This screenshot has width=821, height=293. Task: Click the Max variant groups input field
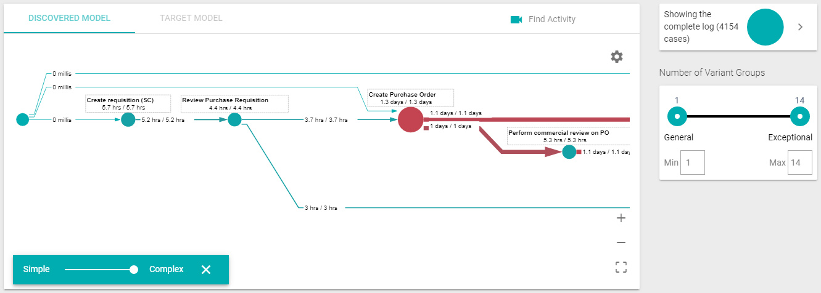[800, 163]
